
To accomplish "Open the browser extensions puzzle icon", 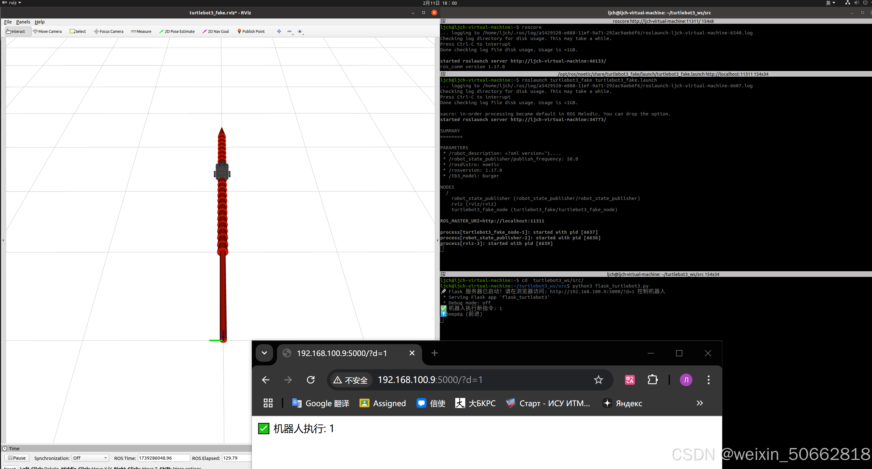I will click(x=652, y=380).
